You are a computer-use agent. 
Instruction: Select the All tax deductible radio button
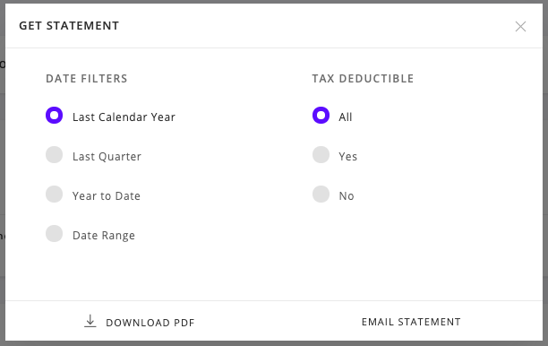(x=321, y=115)
